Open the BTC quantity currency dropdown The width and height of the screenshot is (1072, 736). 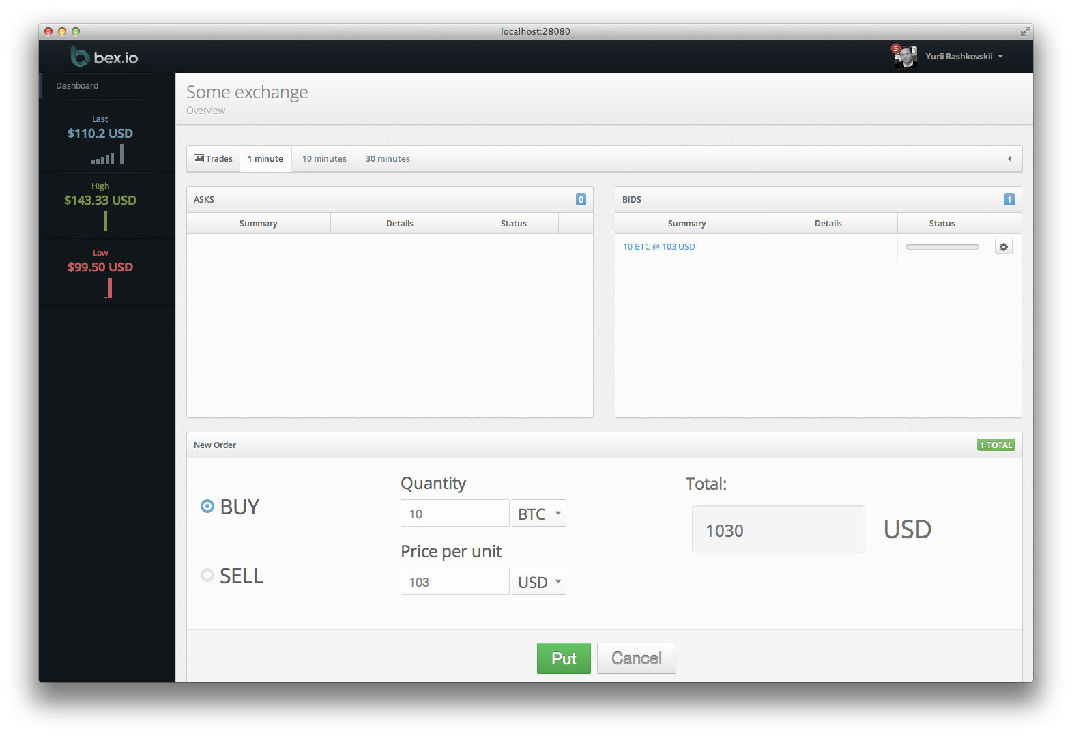pyautogui.click(x=538, y=514)
